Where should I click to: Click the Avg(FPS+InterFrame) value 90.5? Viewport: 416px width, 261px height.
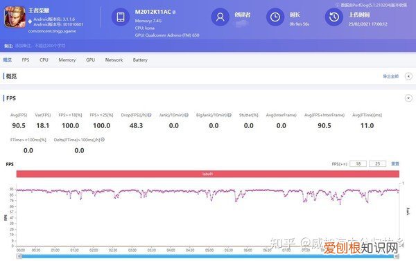pyautogui.click(x=324, y=125)
